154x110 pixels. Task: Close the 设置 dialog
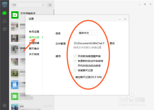coord(125,19)
